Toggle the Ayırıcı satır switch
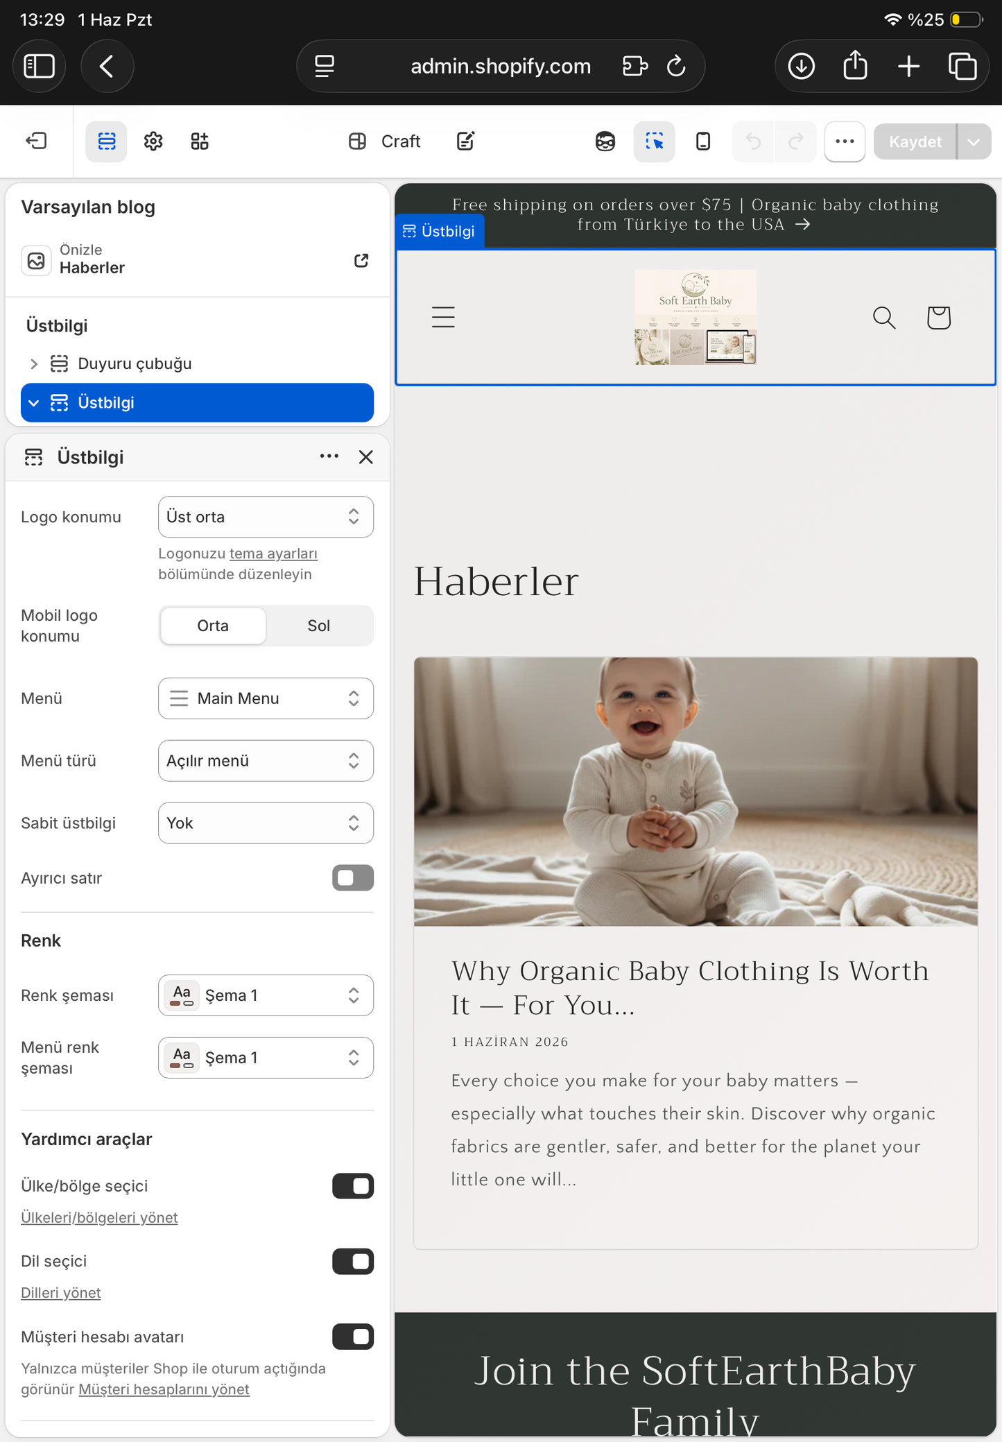 tap(353, 878)
